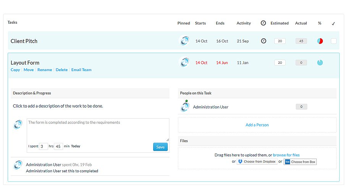Click the Dropbox icon in Files
This screenshot has height=191, width=348.
click(240, 162)
